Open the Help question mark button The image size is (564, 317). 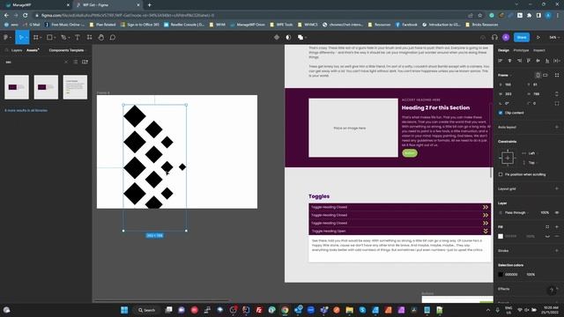pyautogui.click(x=552, y=291)
